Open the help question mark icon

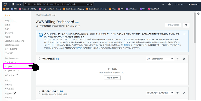click(x=169, y=4)
